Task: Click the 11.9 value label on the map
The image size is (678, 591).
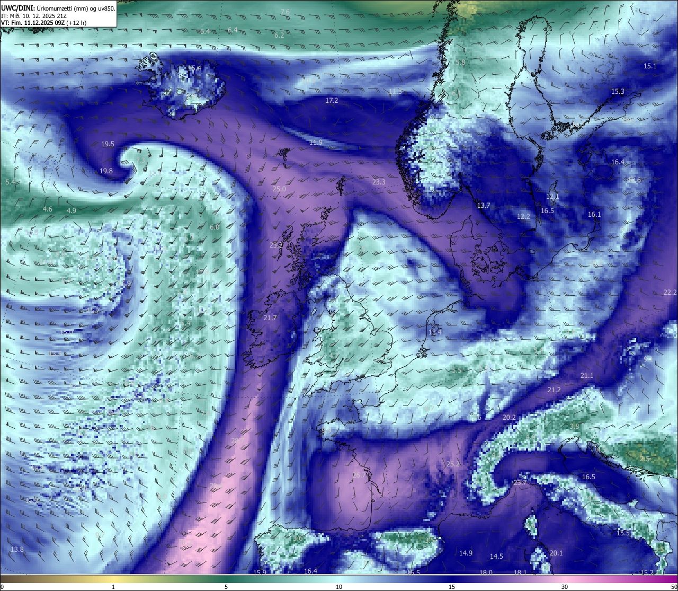Action: point(316,143)
